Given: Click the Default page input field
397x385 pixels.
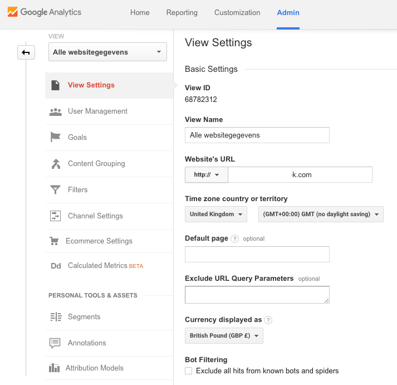Looking at the screenshot, I should pos(257,254).
